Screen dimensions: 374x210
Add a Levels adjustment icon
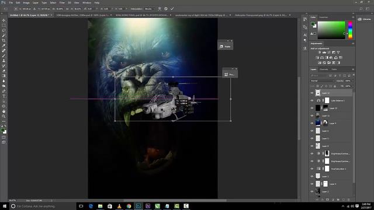click(324, 52)
